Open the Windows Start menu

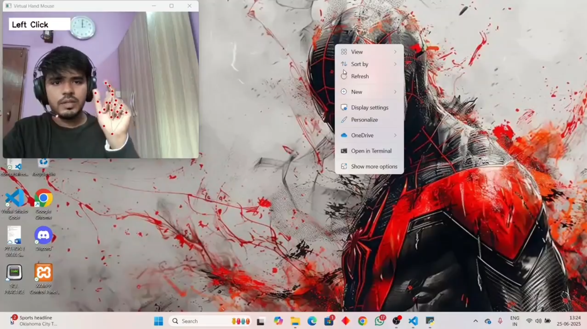coord(158,321)
